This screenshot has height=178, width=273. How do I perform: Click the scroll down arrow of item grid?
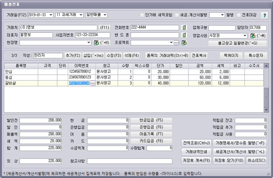coord(266,110)
